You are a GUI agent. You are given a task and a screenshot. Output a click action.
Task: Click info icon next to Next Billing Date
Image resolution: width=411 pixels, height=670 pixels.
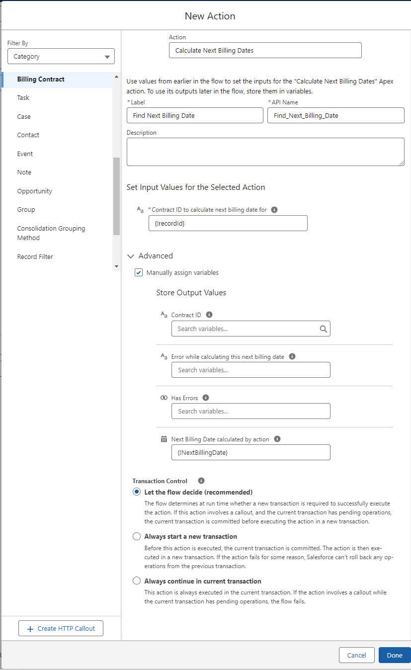277,439
